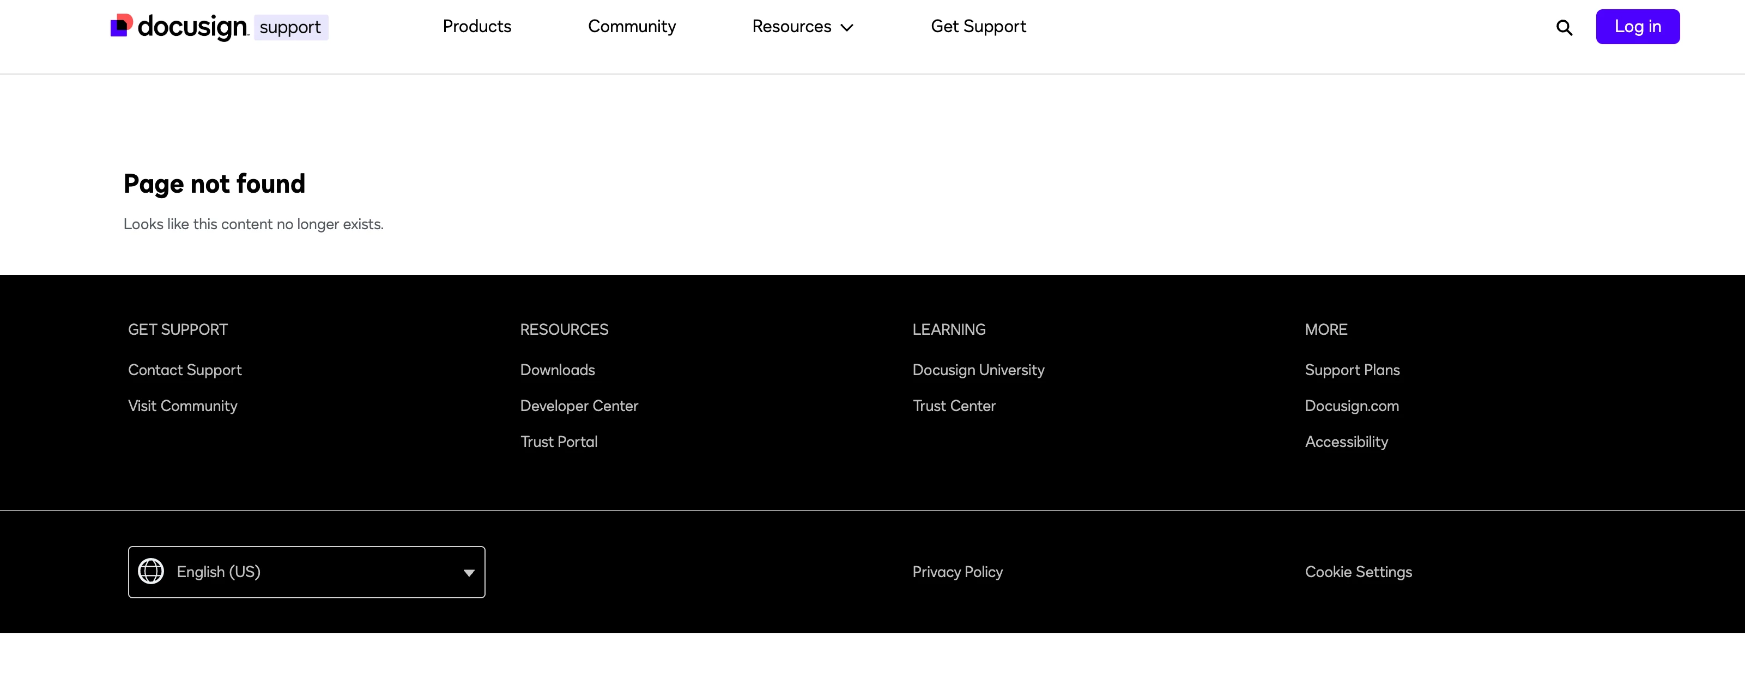Go to Docusign.com link
1745x699 pixels.
click(1352, 406)
